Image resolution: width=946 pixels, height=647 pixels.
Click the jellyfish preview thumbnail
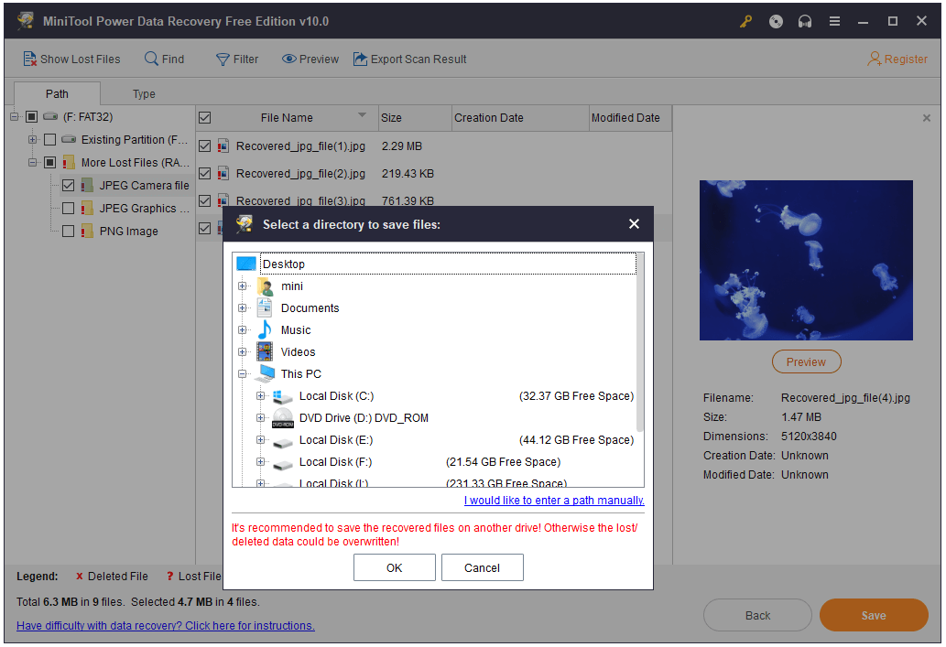coord(806,261)
